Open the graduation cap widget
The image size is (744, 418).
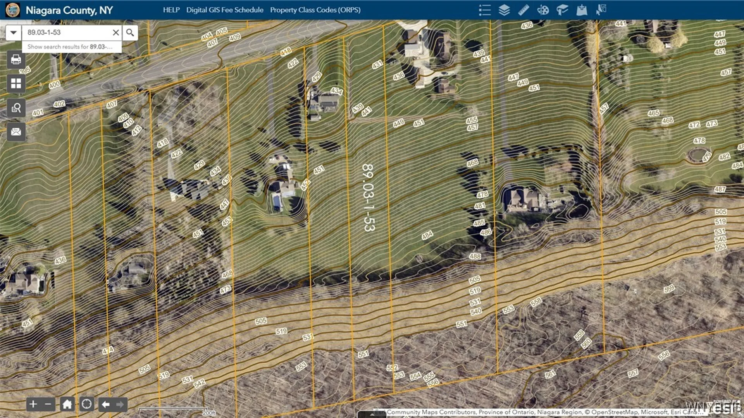pyautogui.click(x=562, y=10)
